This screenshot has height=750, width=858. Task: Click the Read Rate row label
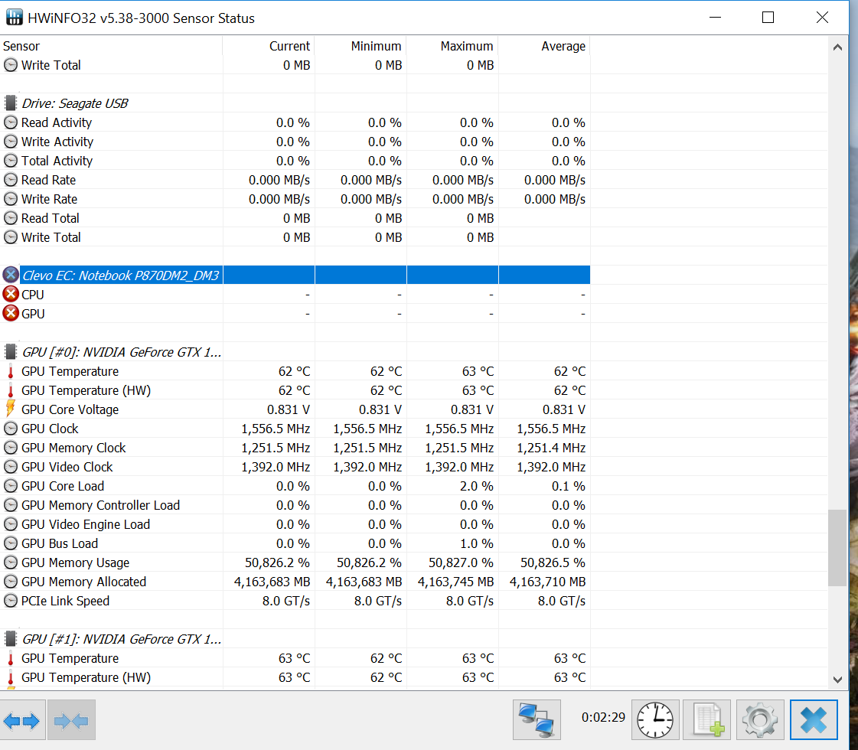(x=48, y=179)
